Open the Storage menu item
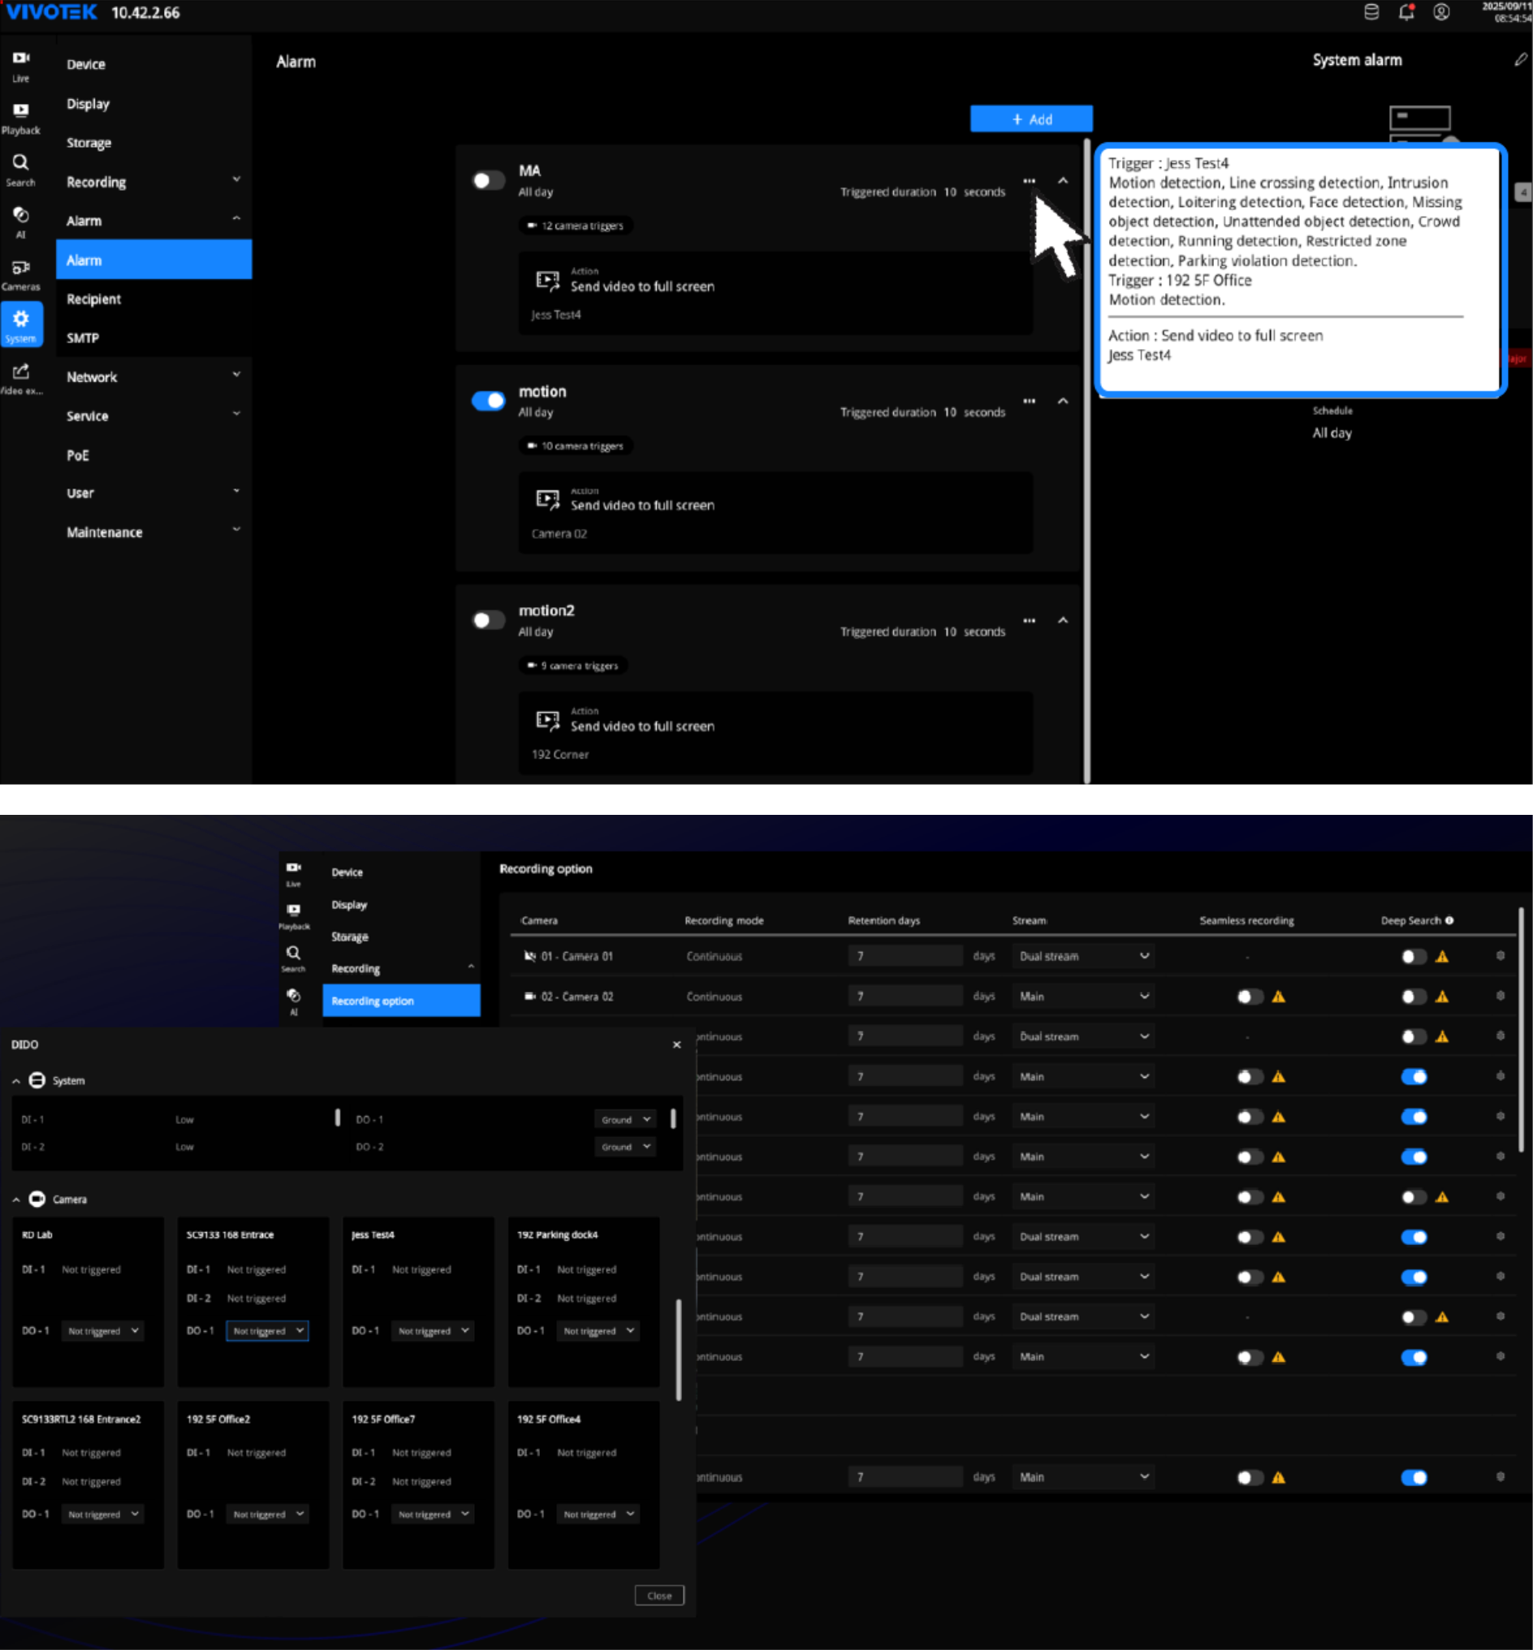 pyautogui.click(x=89, y=143)
